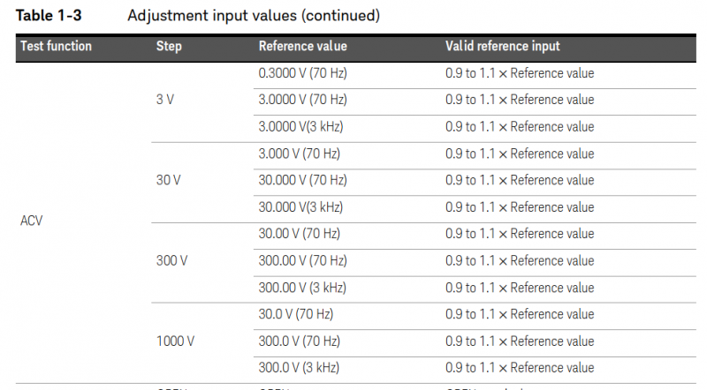Click the '300.00 V (3 kHz)' reference value
Image resolution: width=707 pixels, height=390 pixels.
[x=302, y=288]
